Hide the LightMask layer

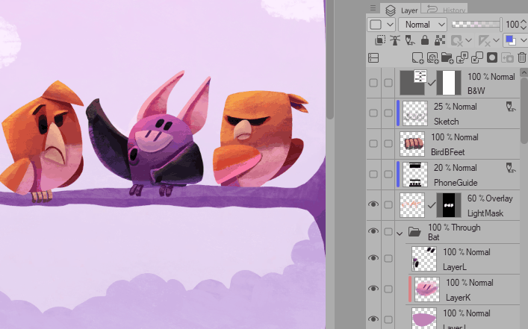tap(373, 204)
